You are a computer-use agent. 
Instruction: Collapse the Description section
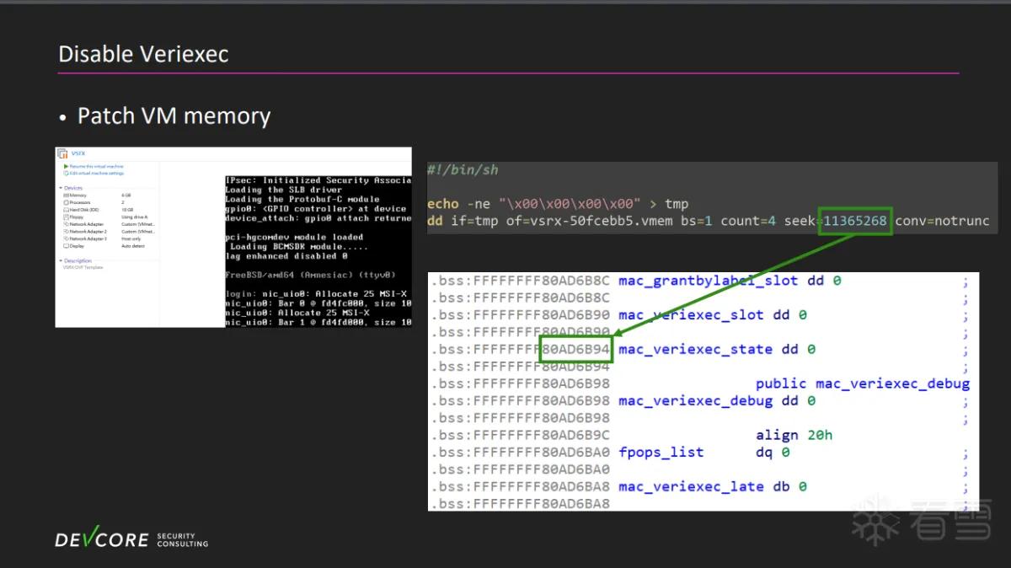click(61, 260)
